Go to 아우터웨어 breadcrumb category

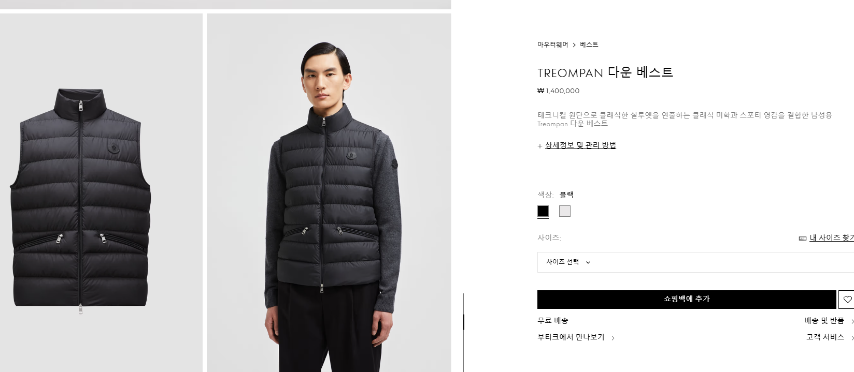552,44
